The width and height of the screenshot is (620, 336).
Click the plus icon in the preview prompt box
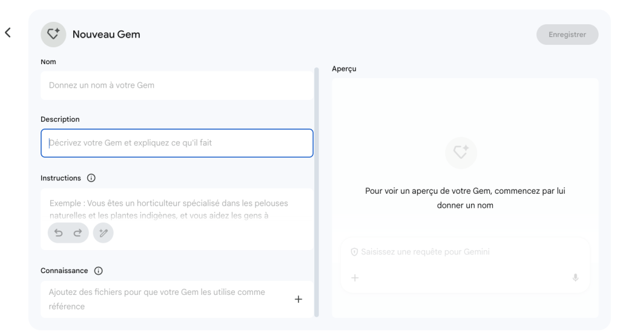[355, 277]
